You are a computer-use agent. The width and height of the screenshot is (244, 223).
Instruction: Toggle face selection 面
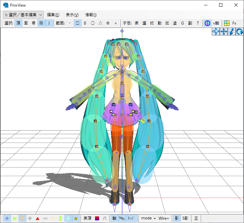pos(26,23)
